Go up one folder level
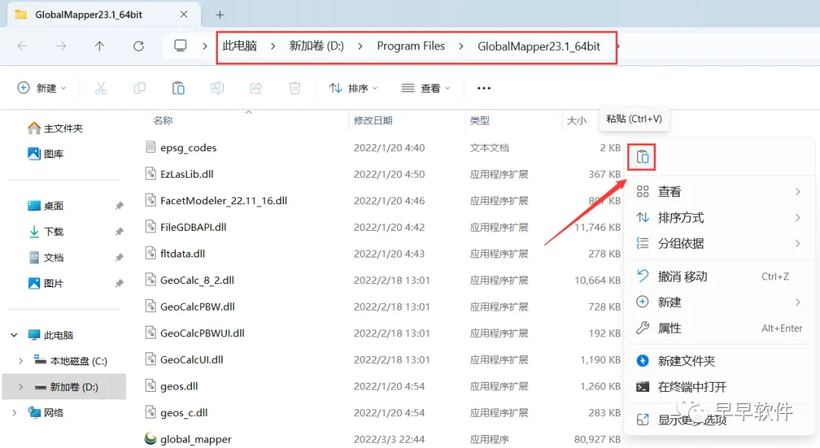Image resolution: width=820 pixels, height=448 pixels. click(99, 46)
